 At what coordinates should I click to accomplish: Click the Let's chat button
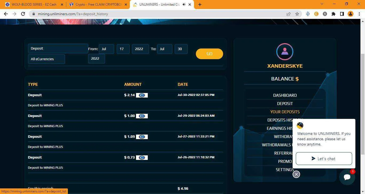click(x=324, y=159)
